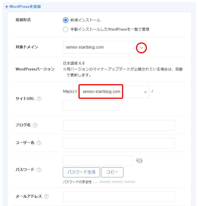This screenshot has height=206, width=198.
Task: Focus the メールアドレス input field
Action: click(118, 197)
